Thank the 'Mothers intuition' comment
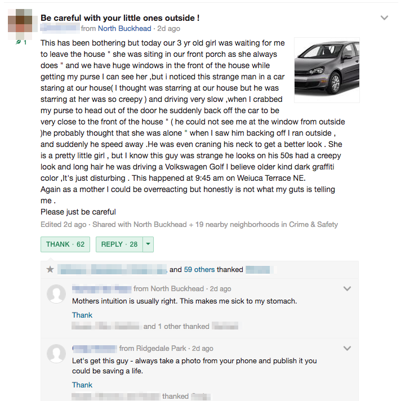This screenshot has width=401, height=401. pos(82,315)
